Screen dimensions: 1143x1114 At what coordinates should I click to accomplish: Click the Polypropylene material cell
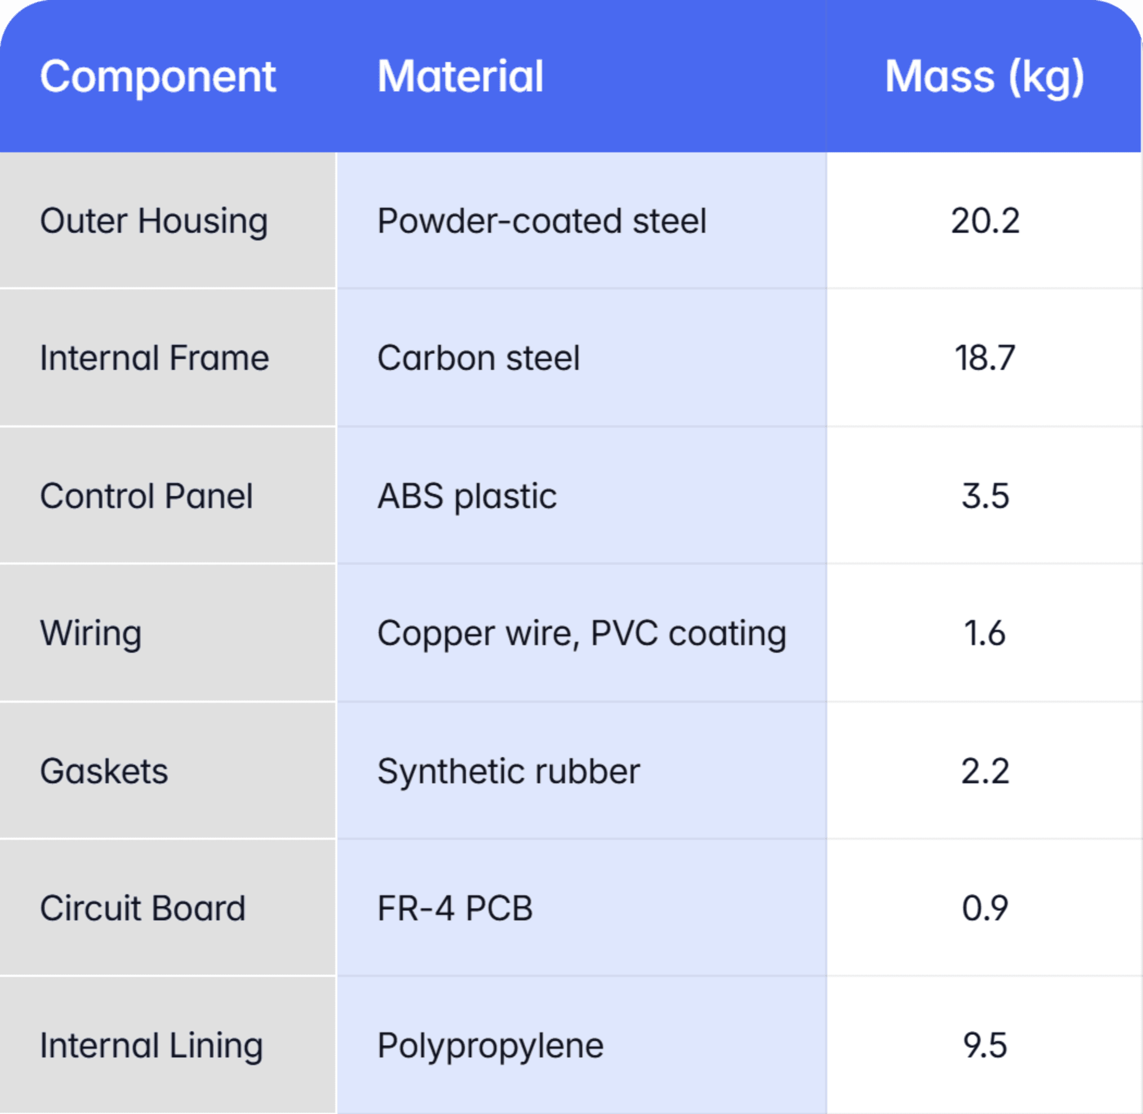coord(581,1045)
